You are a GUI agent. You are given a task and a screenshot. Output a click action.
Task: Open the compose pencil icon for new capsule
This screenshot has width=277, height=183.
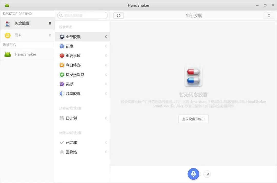coord(207,174)
